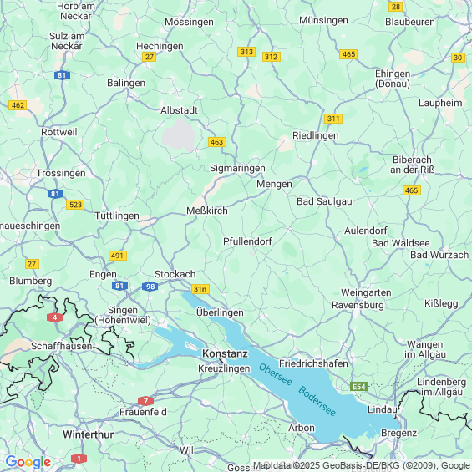Click the 31n road shield near Überlingen
This screenshot has height=472, width=472.
[x=200, y=289]
